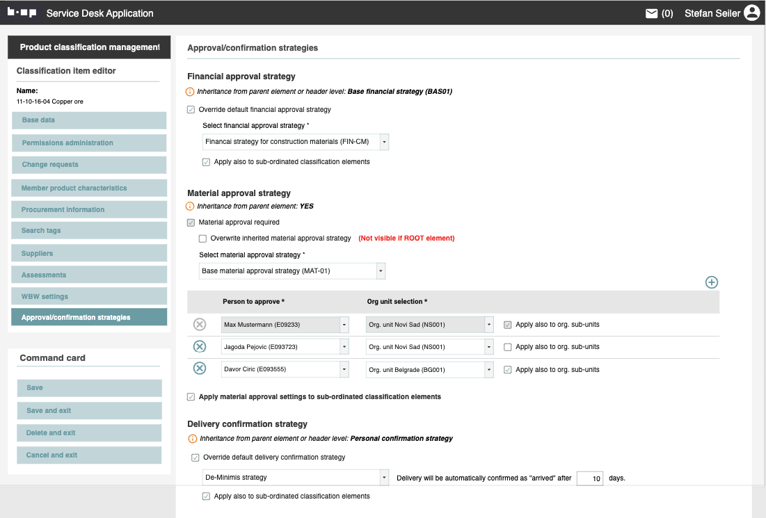The image size is (766, 518).
Task: Open the financial approval strategy dropdown
Action: pyautogui.click(x=296, y=142)
